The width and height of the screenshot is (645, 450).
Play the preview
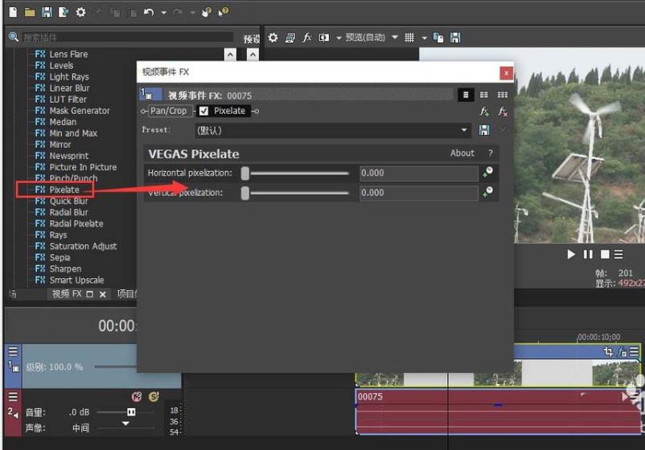click(x=571, y=255)
